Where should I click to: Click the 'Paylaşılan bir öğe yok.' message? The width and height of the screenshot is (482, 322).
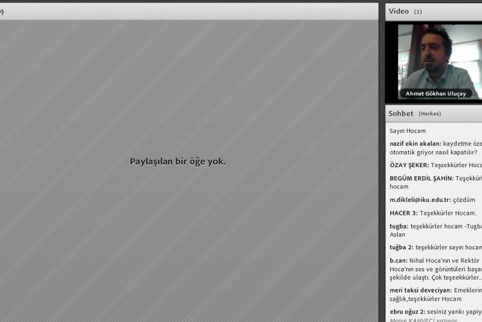point(178,161)
